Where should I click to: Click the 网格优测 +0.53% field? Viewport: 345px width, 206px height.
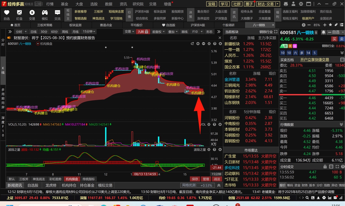[198, 185]
